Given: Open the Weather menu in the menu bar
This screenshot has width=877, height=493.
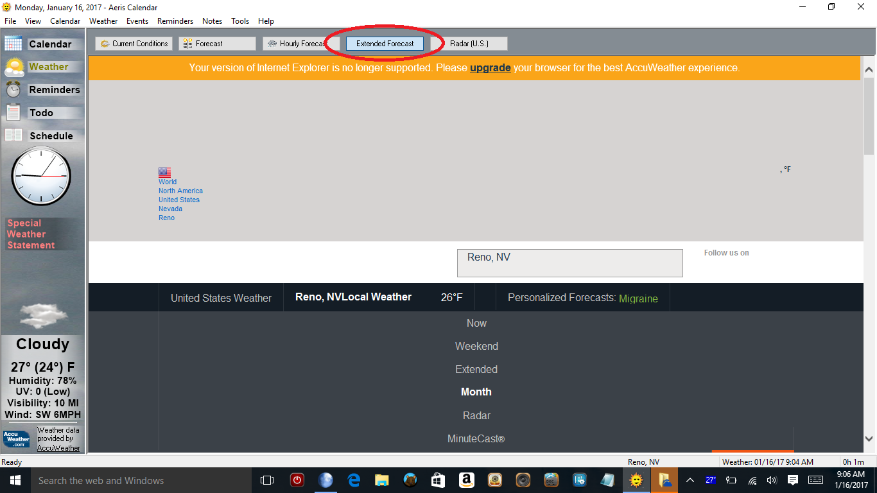Looking at the screenshot, I should coord(103,21).
